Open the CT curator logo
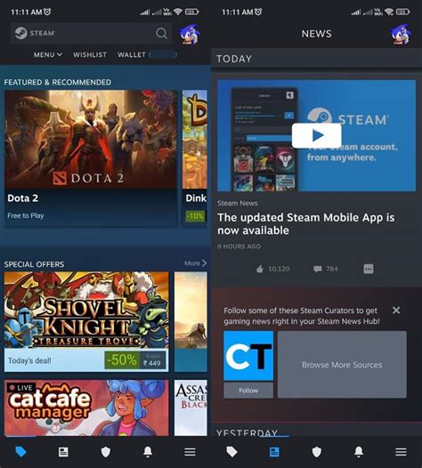 pos(248,356)
